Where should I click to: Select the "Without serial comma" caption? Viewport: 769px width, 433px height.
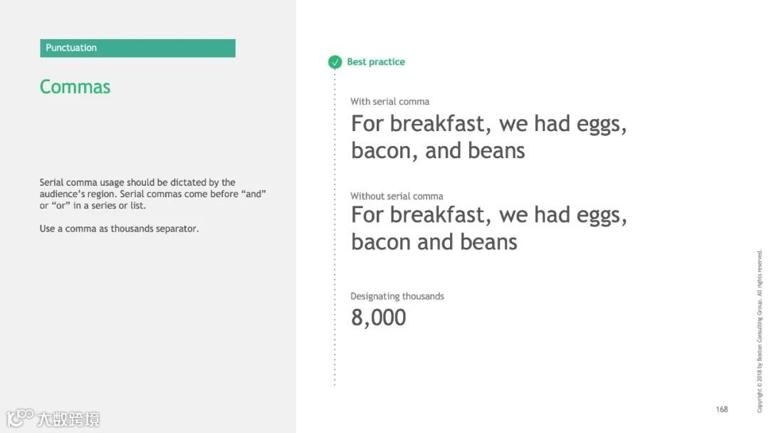397,196
